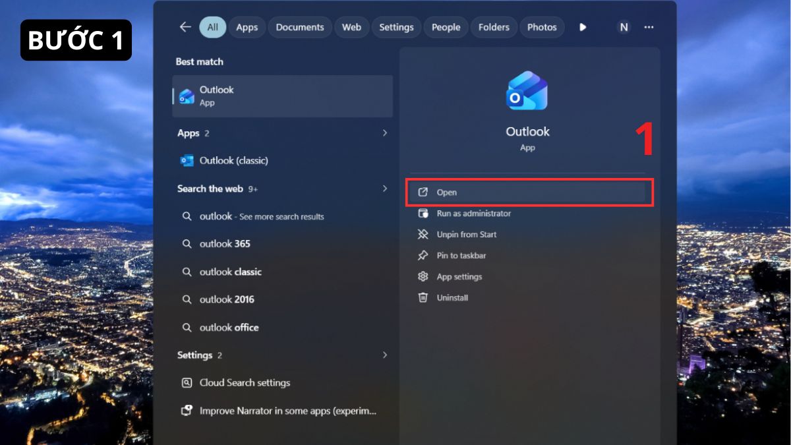Click search icon beside outlook classic
791x445 pixels.
tap(187, 272)
